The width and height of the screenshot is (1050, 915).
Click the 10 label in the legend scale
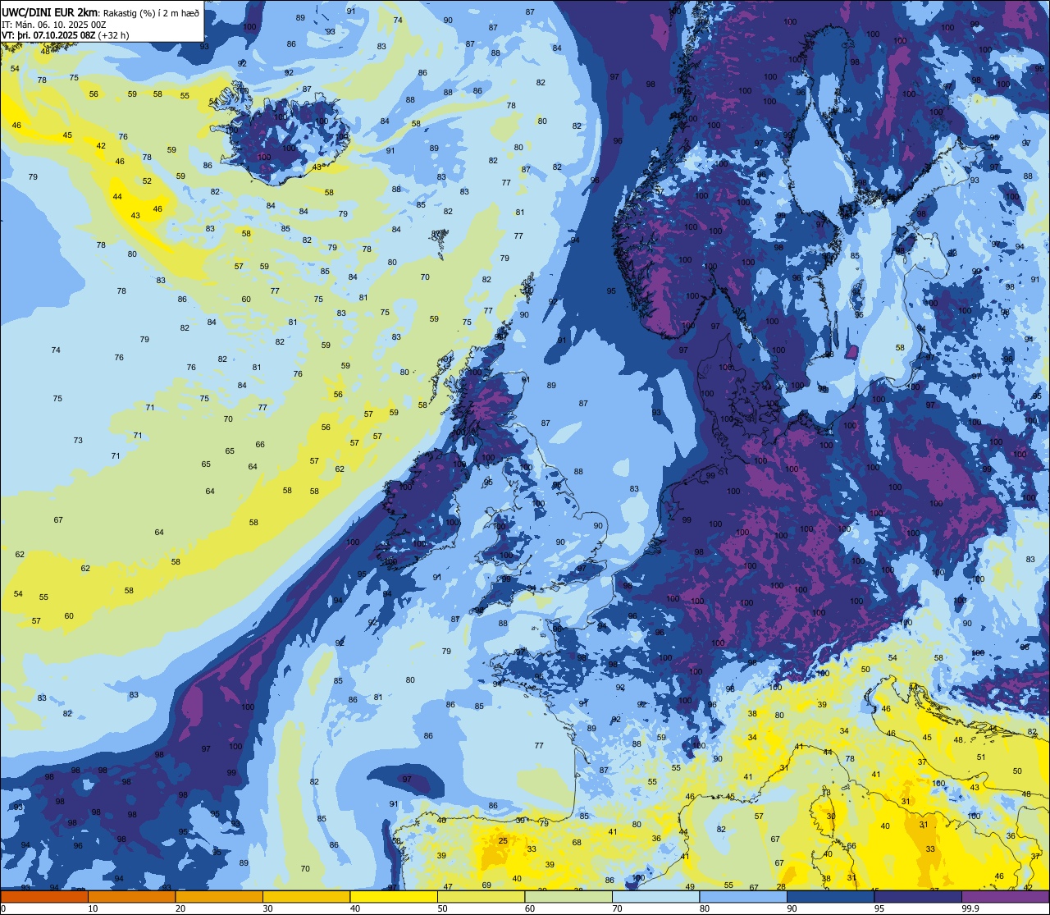click(93, 908)
